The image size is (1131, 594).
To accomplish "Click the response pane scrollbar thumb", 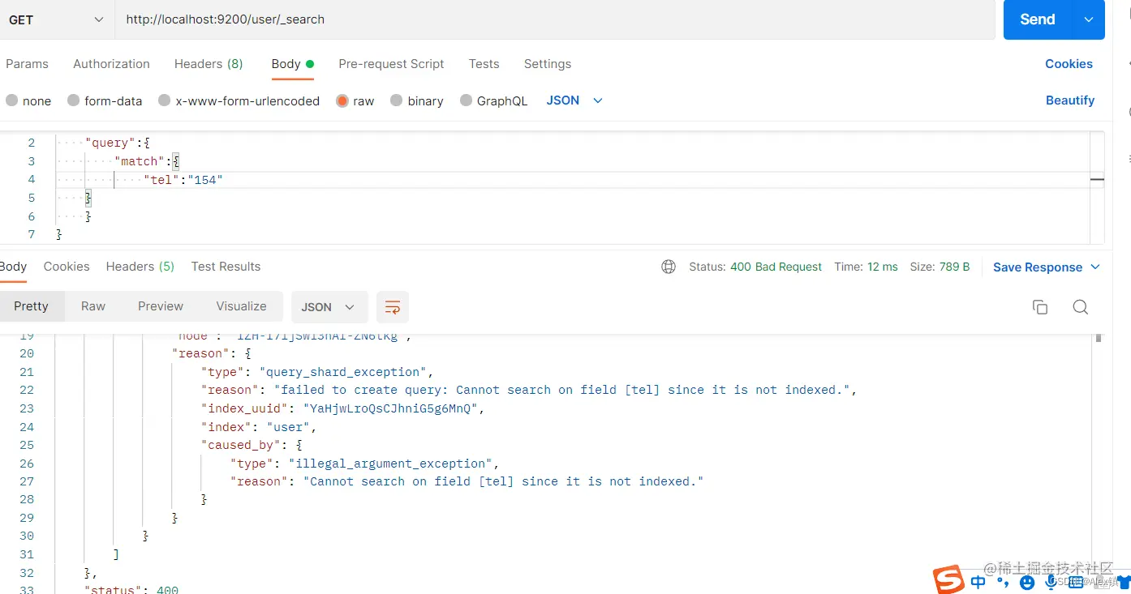I will pos(1099,338).
